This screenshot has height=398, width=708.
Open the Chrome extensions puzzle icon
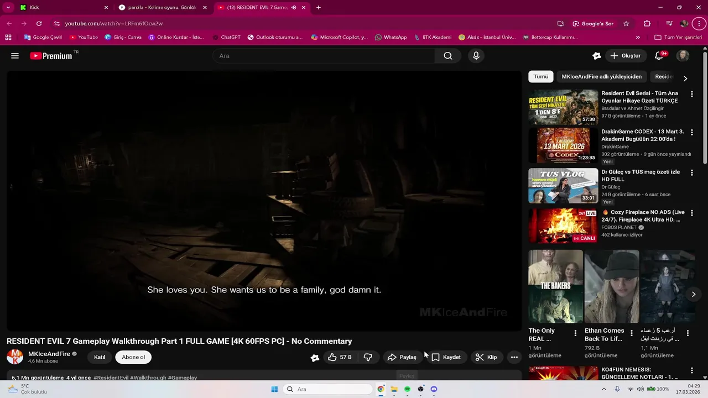[647, 24]
